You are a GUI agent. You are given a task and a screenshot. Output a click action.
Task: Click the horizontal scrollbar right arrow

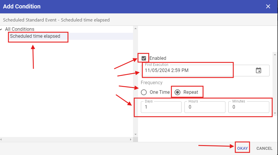pyautogui.click(x=130, y=140)
